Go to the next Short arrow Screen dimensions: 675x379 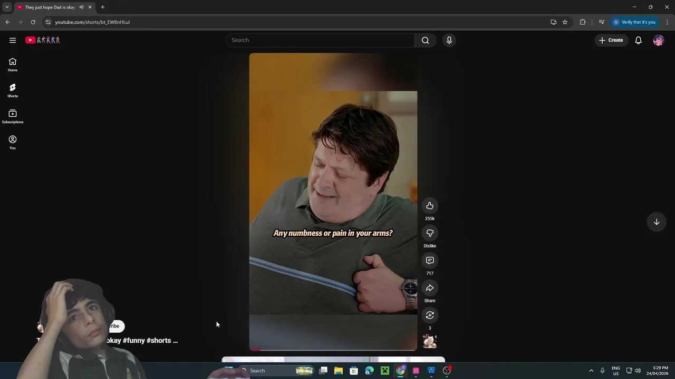coord(657,222)
